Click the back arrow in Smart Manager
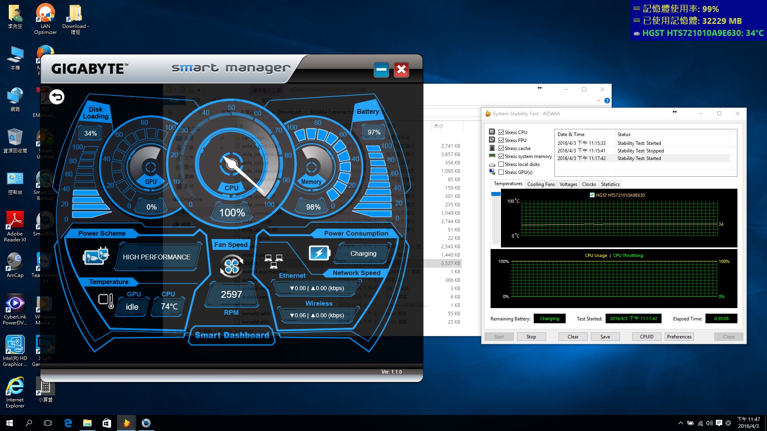This screenshot has width=767, height=431. click(x=57, y=97)
